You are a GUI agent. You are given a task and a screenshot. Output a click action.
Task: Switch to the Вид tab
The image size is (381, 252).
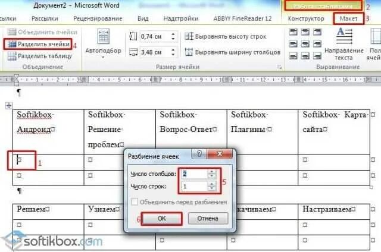(143, 18)
